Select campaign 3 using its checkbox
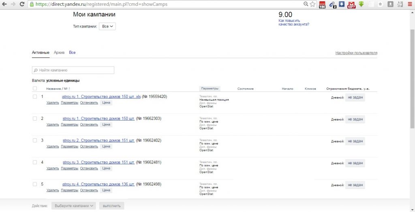This screenshot has width=415, height=212. 35,140
